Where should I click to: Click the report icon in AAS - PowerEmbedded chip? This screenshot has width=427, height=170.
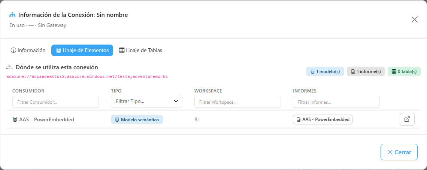coord(299,119)
